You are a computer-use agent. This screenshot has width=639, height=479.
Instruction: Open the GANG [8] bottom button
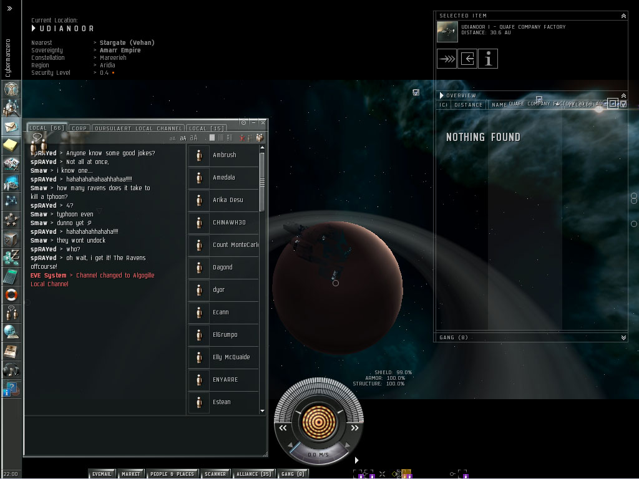(x=293, y=474)
